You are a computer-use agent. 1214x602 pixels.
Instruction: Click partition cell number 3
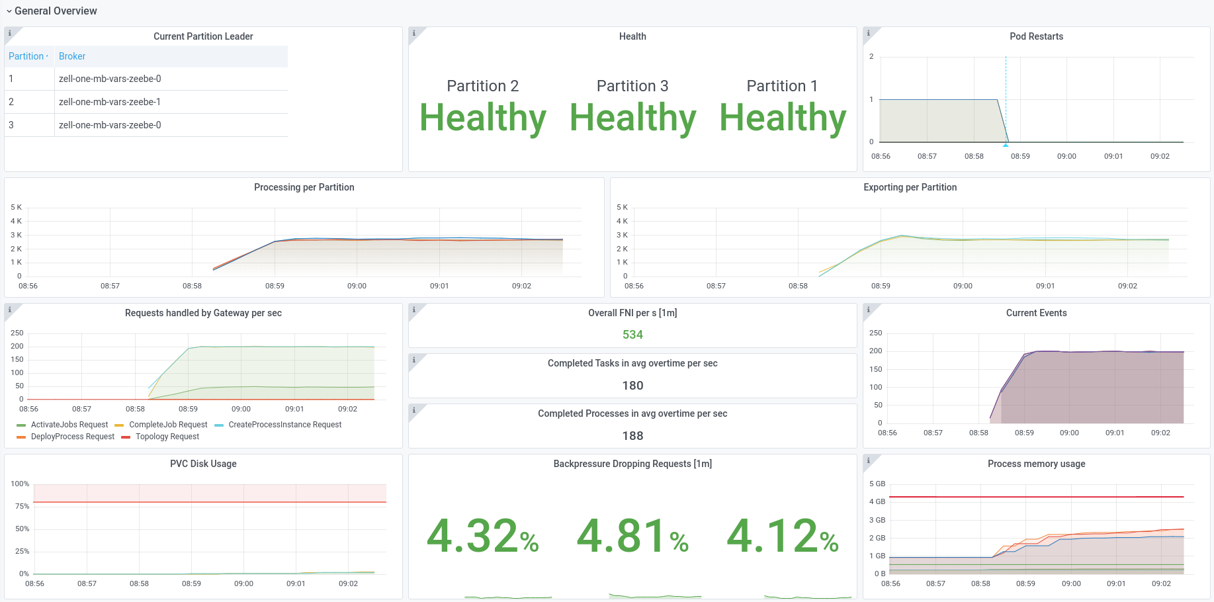pos(29,125)
